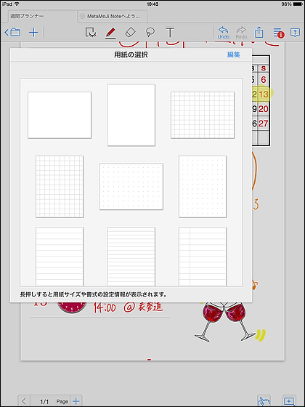Activate the Text tool
305x407 pixels.
point(170,33)
